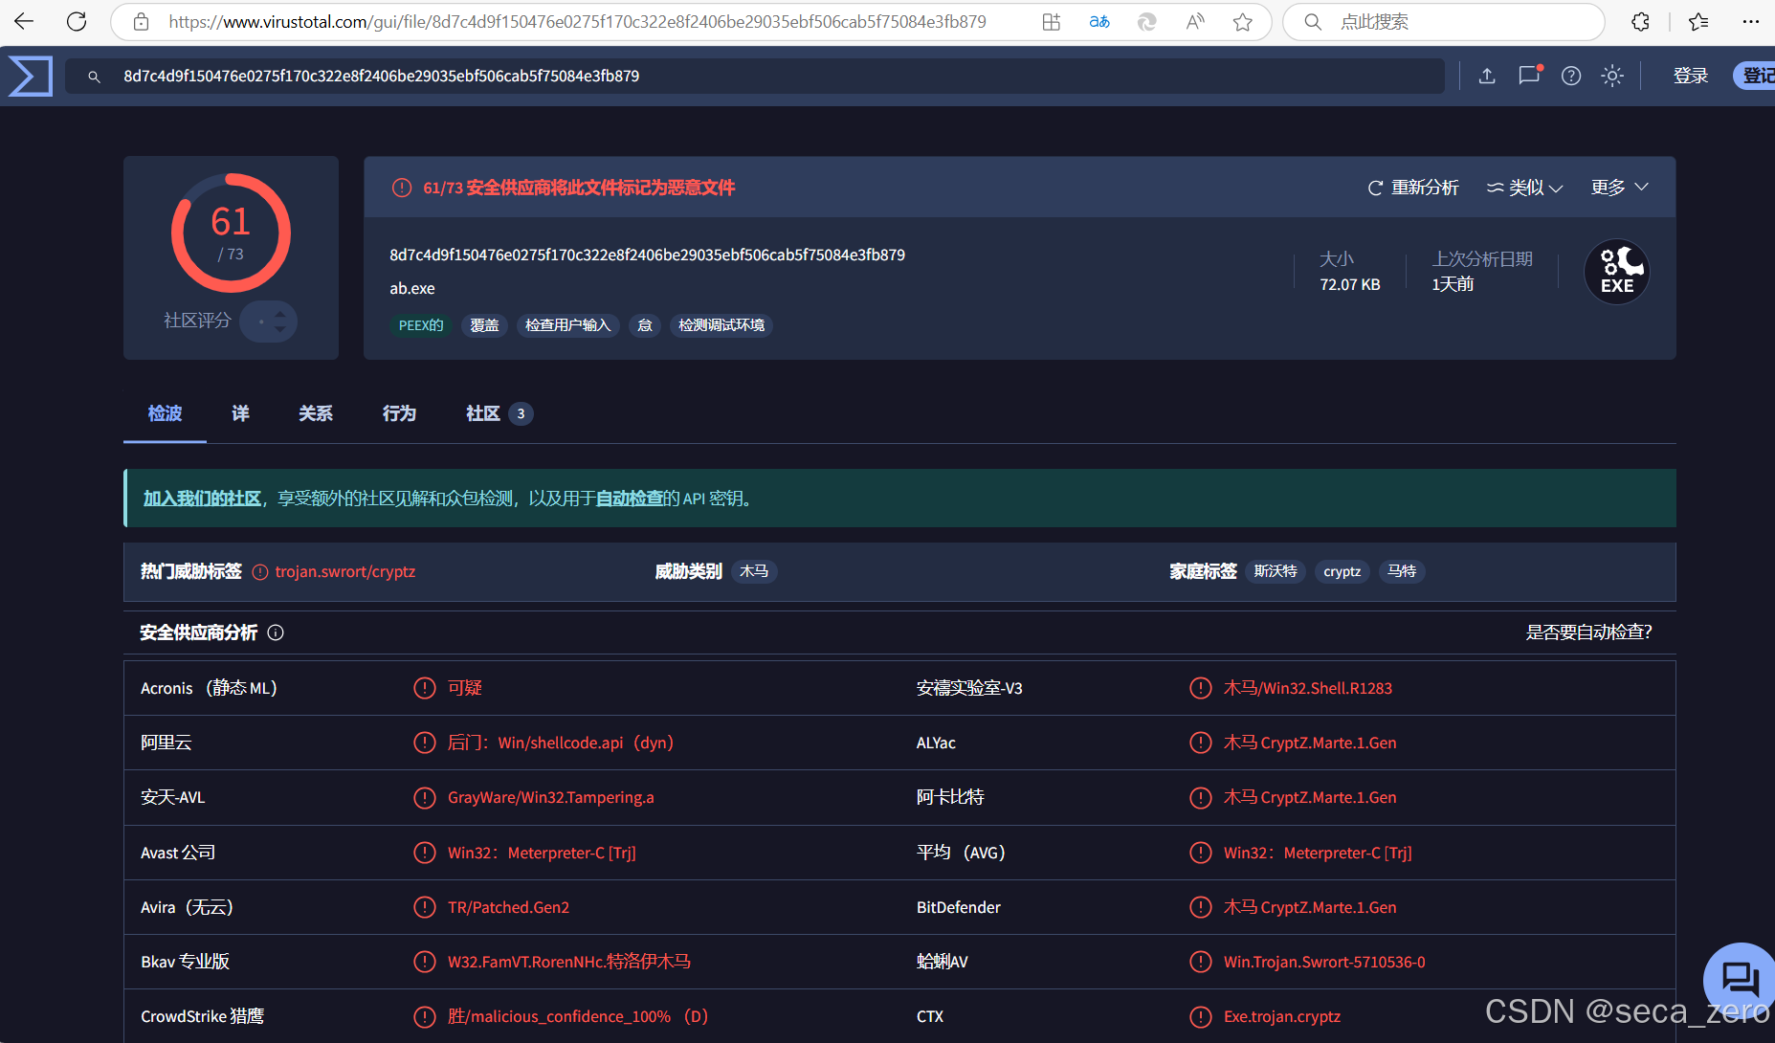Click info icon beside 安全供应商分析
The image size is (1775, 1043).
coord(276,632)
